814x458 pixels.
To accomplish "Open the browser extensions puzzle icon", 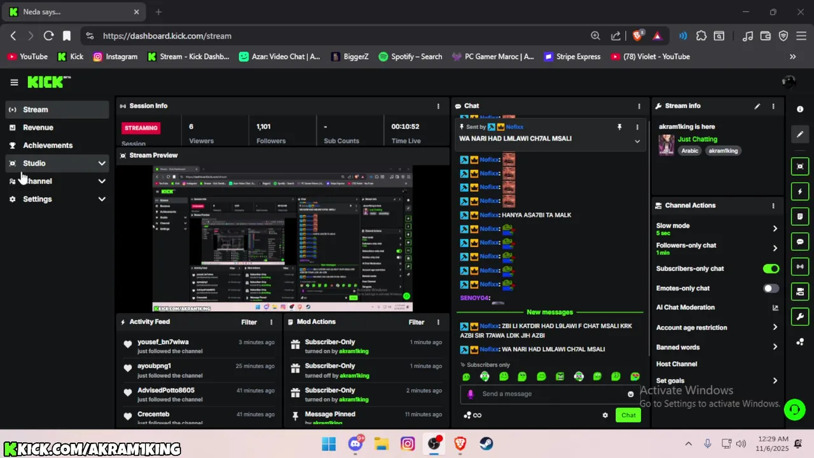I will 701,36.
